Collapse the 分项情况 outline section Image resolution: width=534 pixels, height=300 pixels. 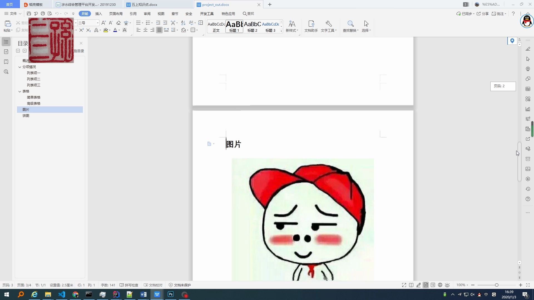pos(20,67)
